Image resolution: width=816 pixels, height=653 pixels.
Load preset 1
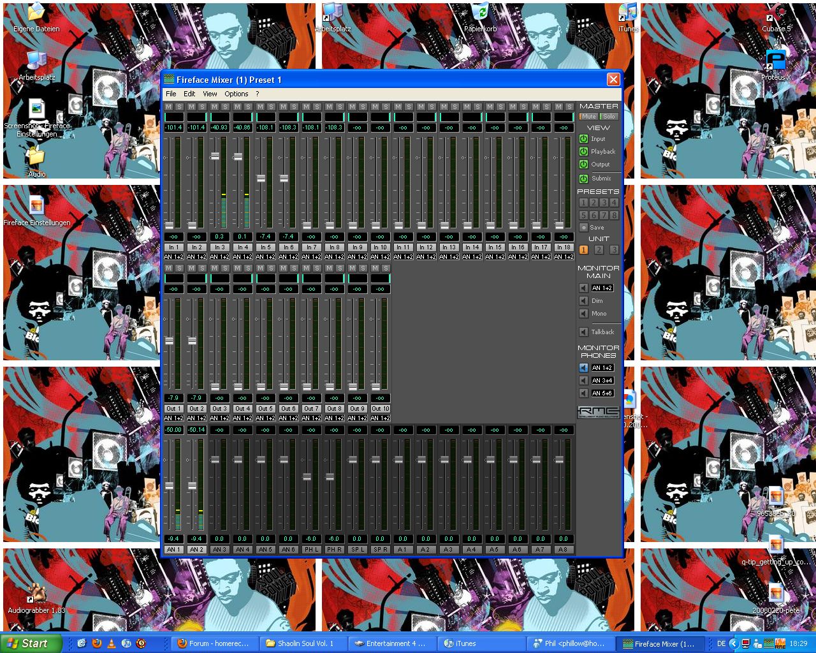pyautogui.click(x=583, y=203)
